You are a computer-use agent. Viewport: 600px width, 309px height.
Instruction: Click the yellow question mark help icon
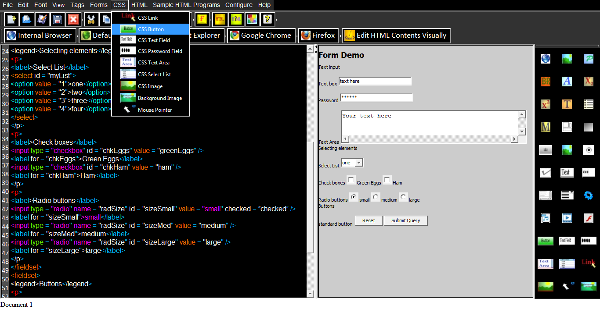click(267, 19)
